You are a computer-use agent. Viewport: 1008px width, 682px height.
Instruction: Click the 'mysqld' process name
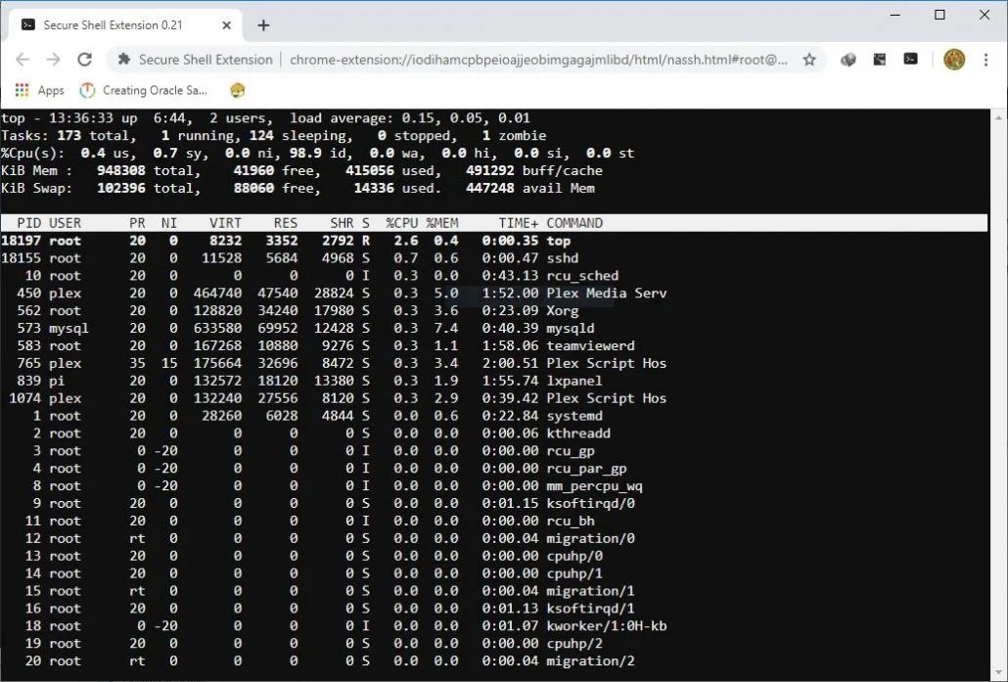click(571, 329)
